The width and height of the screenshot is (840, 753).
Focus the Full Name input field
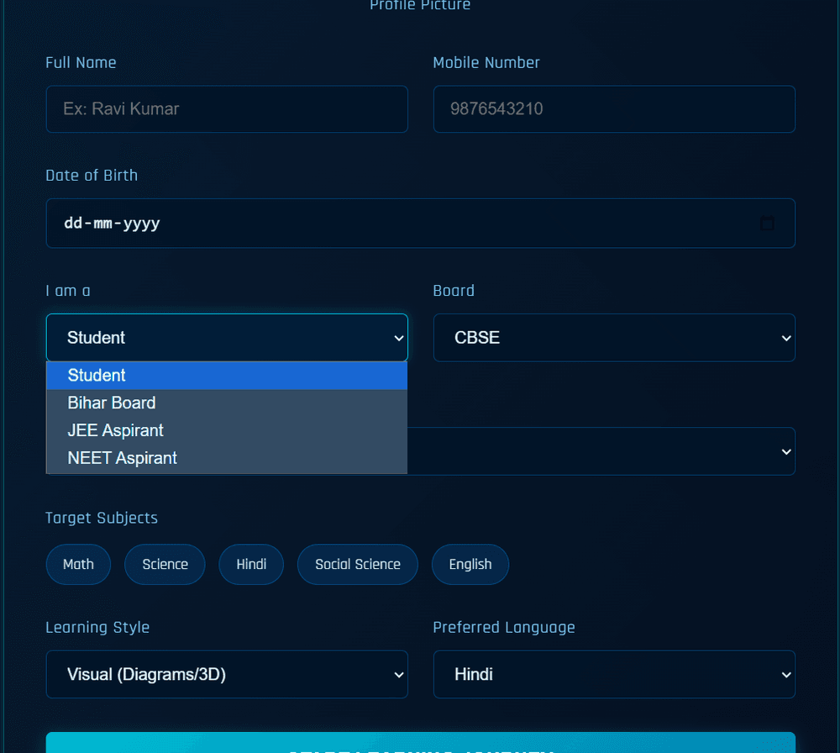[x=227, y=109]
